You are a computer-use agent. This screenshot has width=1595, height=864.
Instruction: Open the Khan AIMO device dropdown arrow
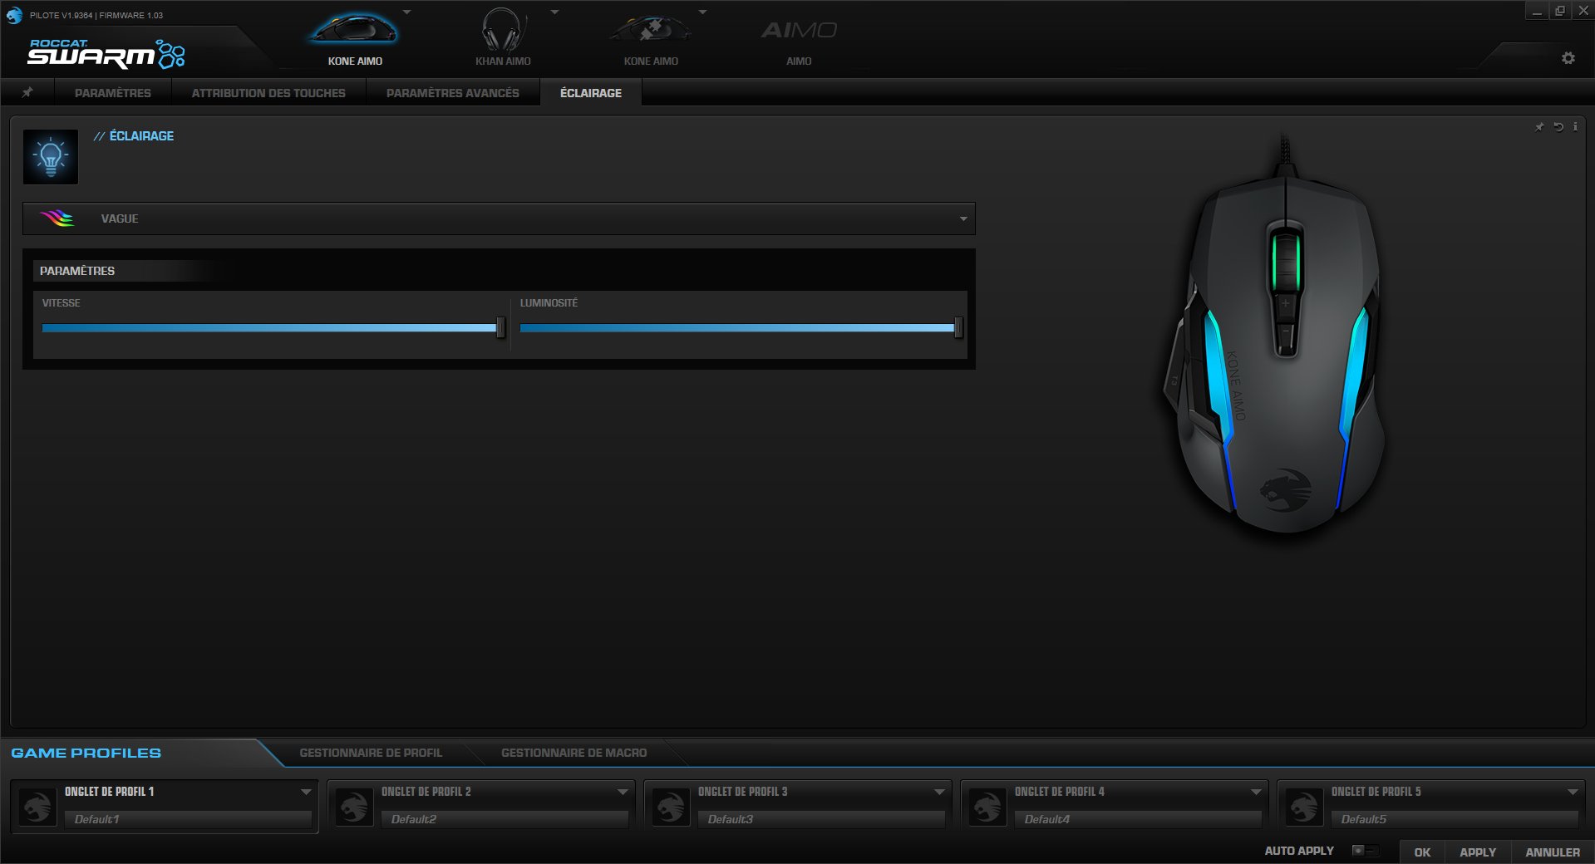[x=554, y=12]
